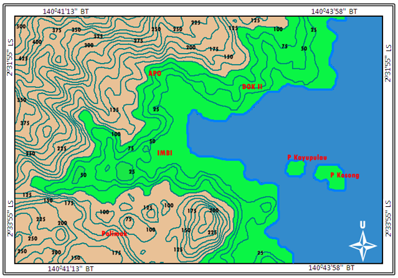Click the left-edge latitude label 2°31'55'' LS
Screen dimensions: 398x278
tap(10, 57)
